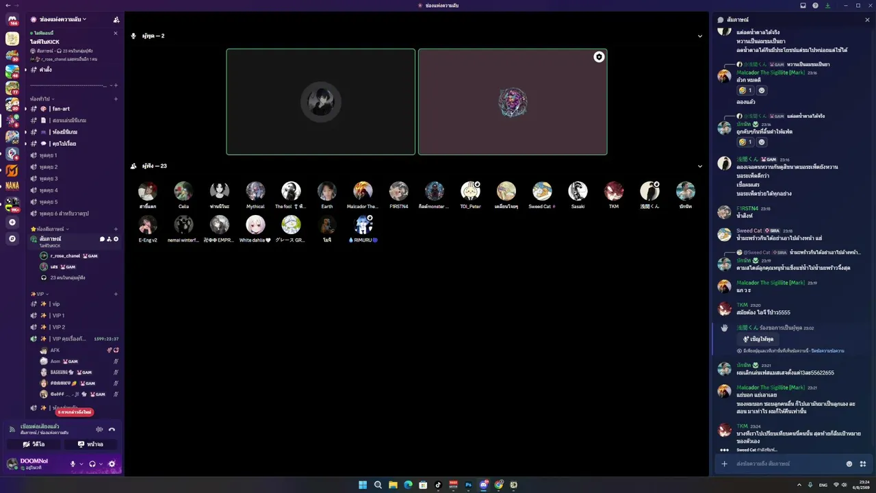Open microphone input options chevron
876x493 pixels.
tap(81, 464)
